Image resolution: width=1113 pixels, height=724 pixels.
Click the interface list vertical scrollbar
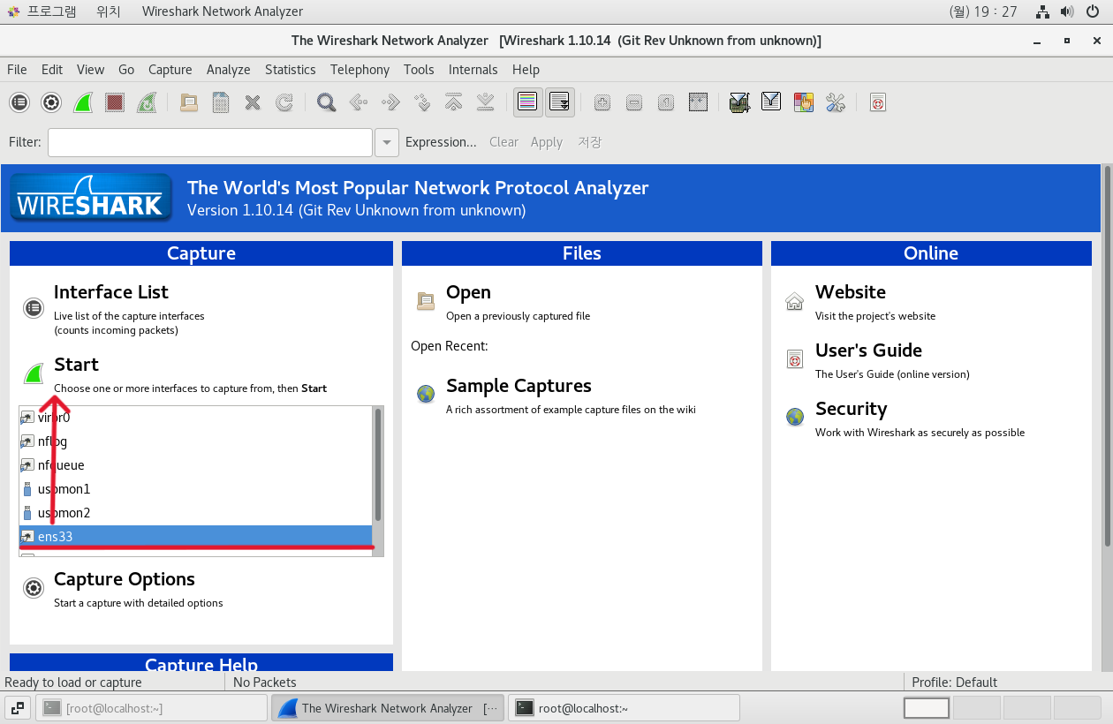pyautogui.click(x=378, y=464)
